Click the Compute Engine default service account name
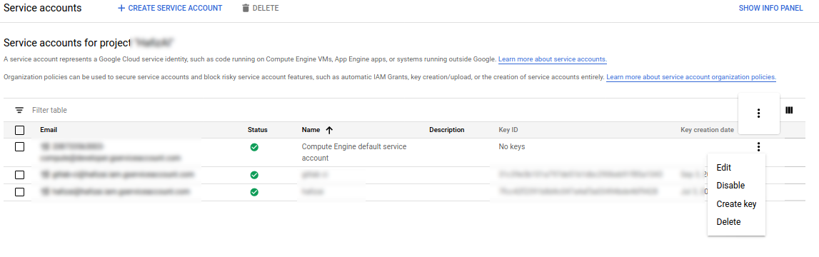This screenshot has height=257, width=819. coord(354,152)
